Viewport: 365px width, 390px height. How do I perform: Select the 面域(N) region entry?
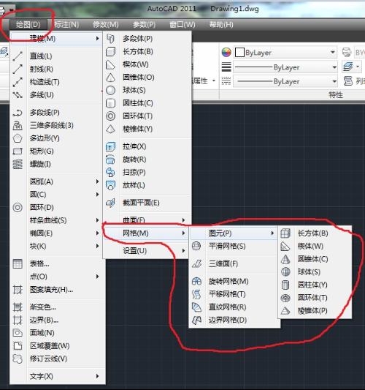coord(58,333)
